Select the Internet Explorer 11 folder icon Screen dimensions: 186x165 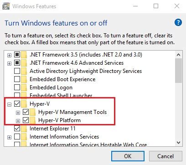24,129
